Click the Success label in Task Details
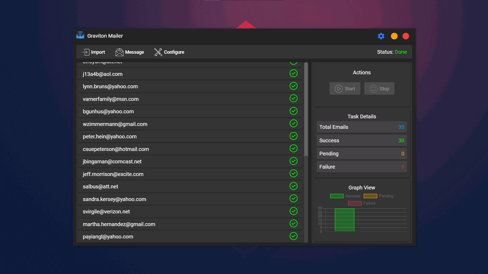488x274 pixels. (329, 140)
